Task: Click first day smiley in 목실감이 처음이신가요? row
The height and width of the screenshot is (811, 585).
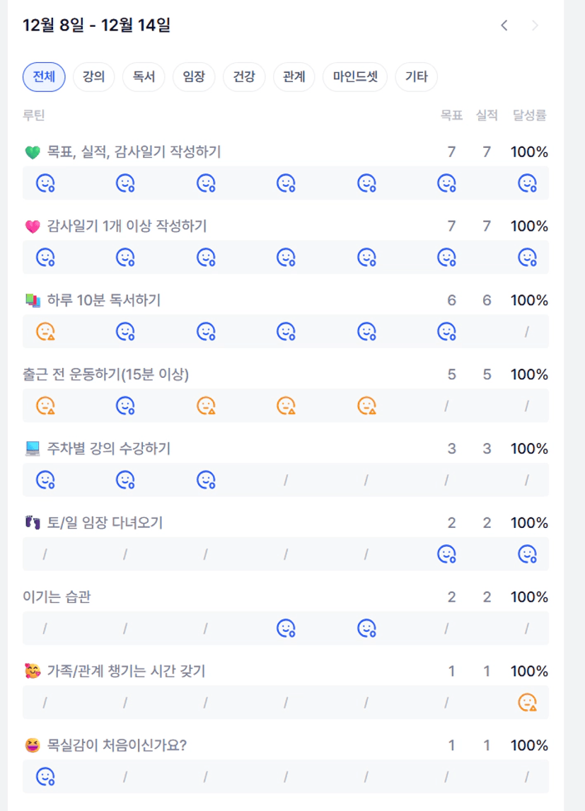Action: click(45, 776)
